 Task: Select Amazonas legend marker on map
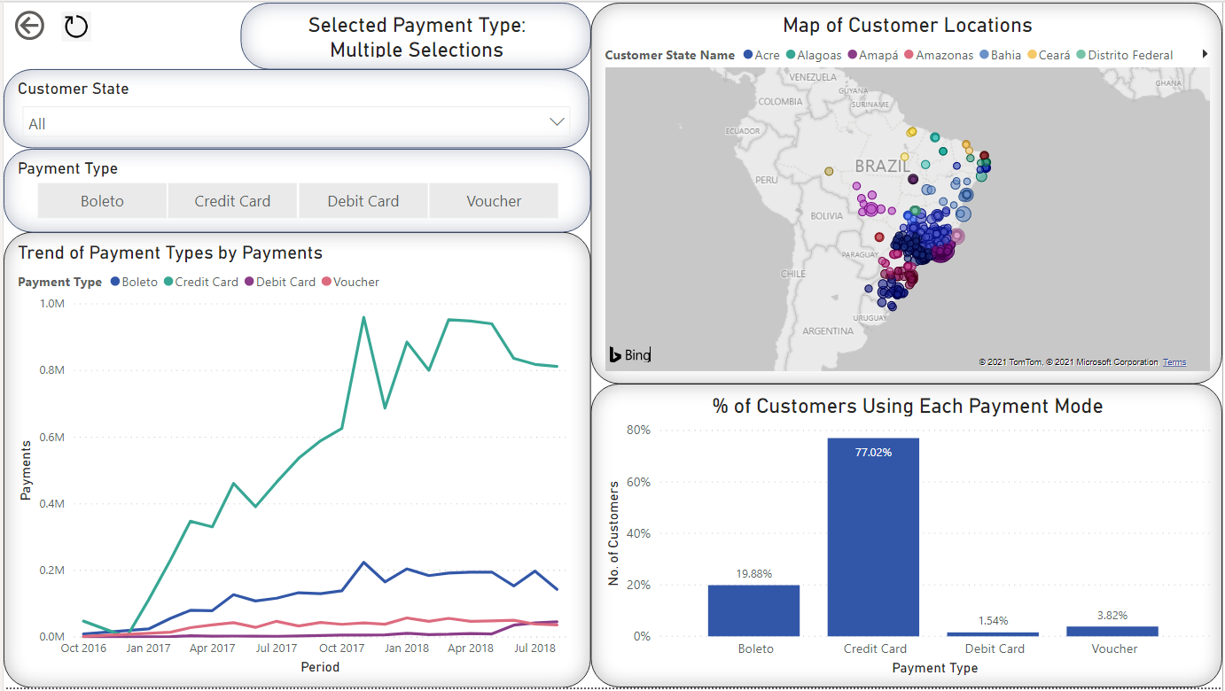point(909,55)
